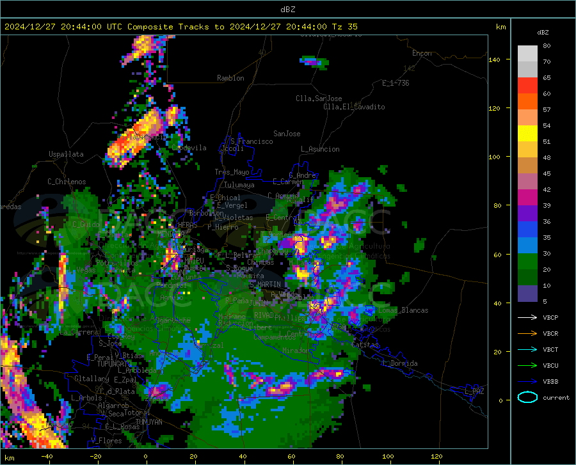Image resolution: width=576 pixels, height=465 pixels.
Task: Click the 'L_Asuncion' map label
Action: pos(320,149)
